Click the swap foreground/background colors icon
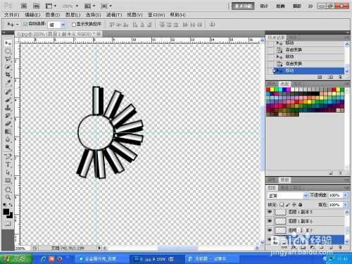This screenshot has height=264, width=352. coord(11,205)
